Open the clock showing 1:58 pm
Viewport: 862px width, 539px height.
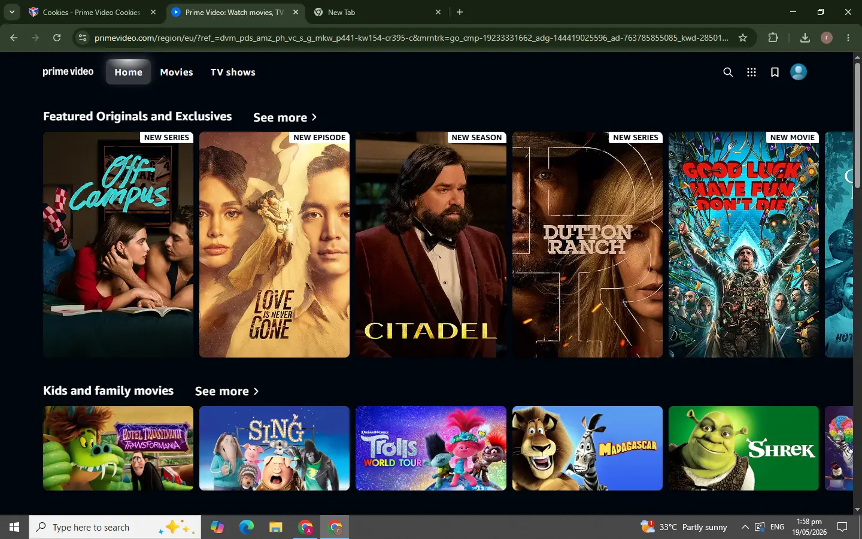tap(809, 527)
